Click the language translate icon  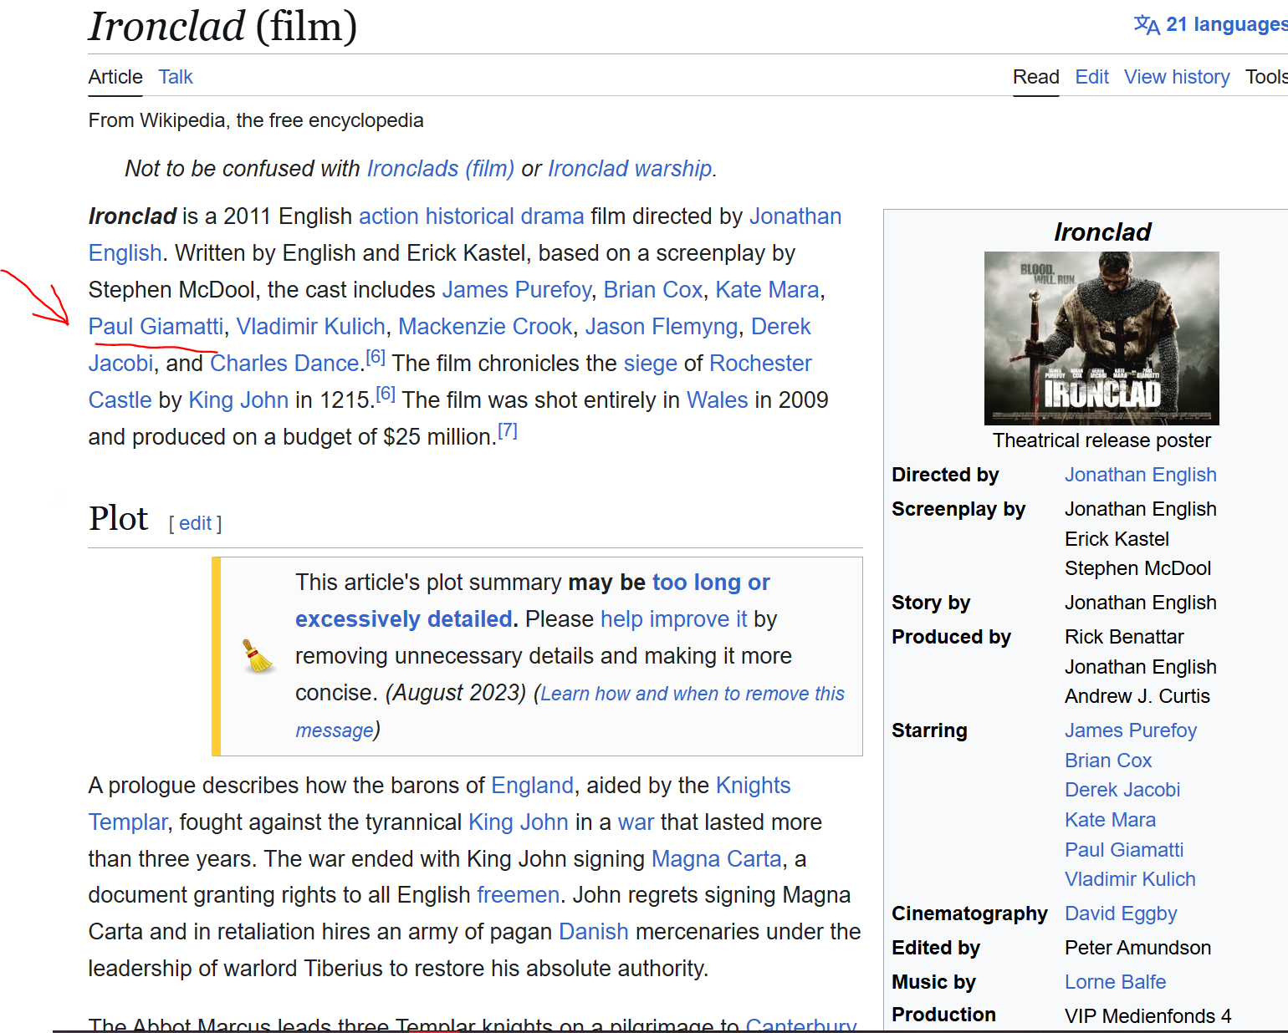click(1147, 25)
